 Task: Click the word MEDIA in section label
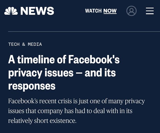(x=35, y=44)
